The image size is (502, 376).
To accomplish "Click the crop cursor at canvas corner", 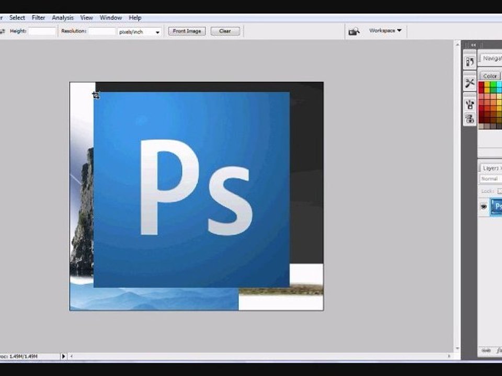I will click(96, 95).
